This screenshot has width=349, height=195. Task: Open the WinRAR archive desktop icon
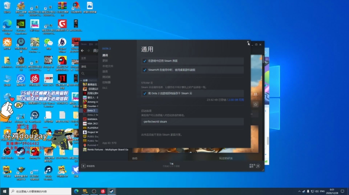[63, 9]
